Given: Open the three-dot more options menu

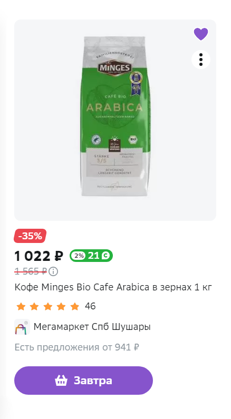Looking at the screenshot, I should [x=201, y=60].
